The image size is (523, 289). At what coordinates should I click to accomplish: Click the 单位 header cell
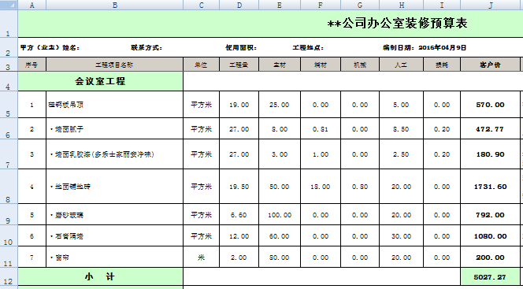[x=201, y=65]
